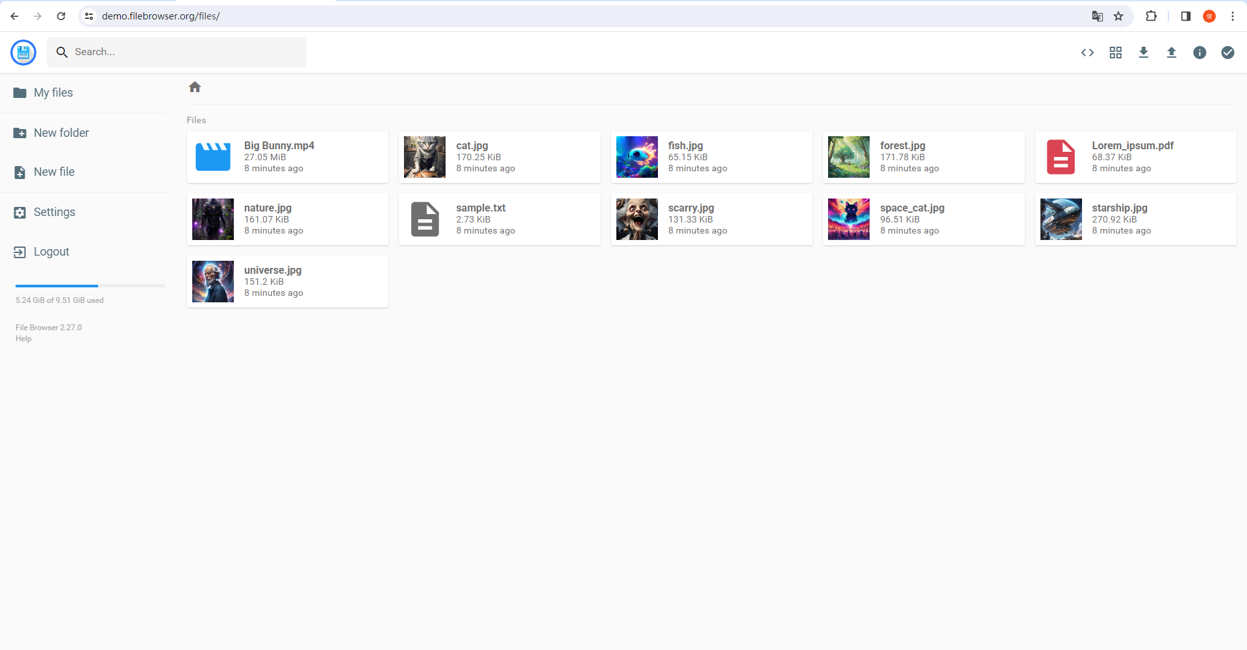
Task: Click the grid view icon in the toolbar
Action: pyautogui.click(x=1116, y=53)
